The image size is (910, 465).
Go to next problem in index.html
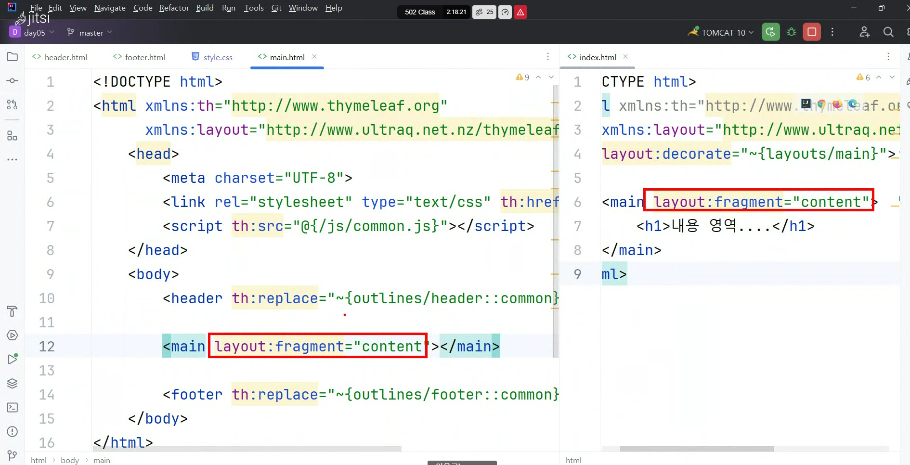point(892,77)
